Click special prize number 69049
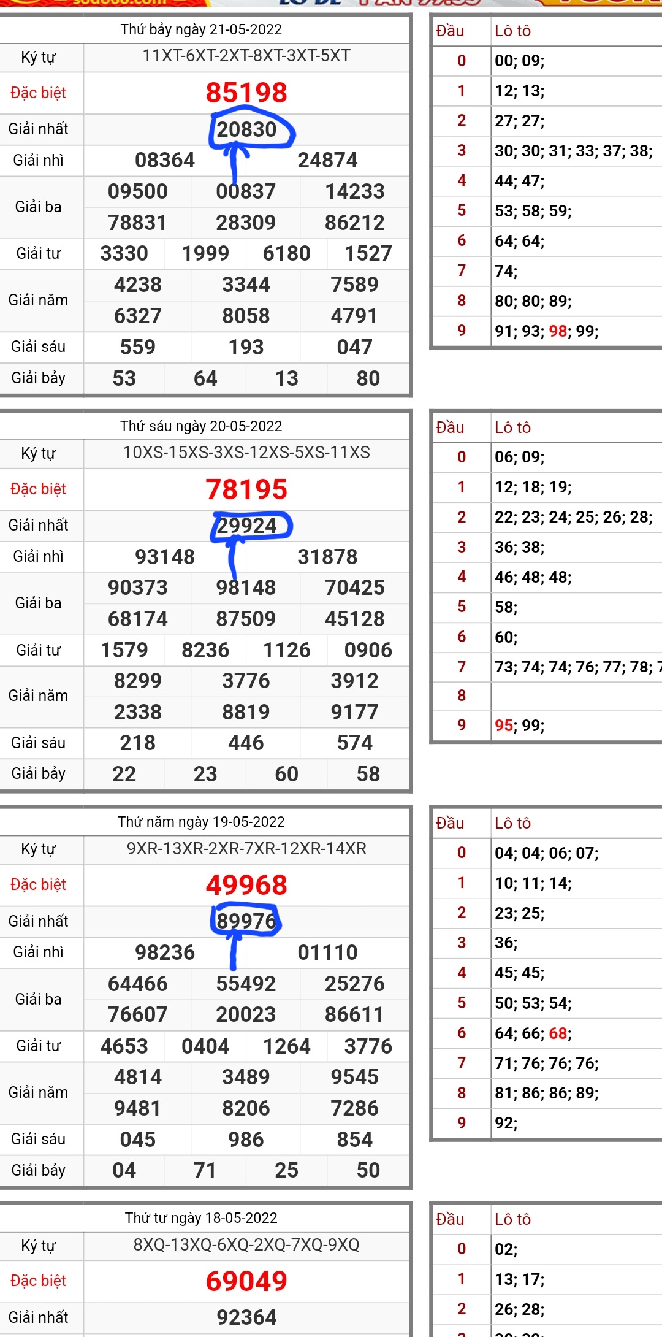This screenshot has width=662, height=1337. tap(246, 1281)
